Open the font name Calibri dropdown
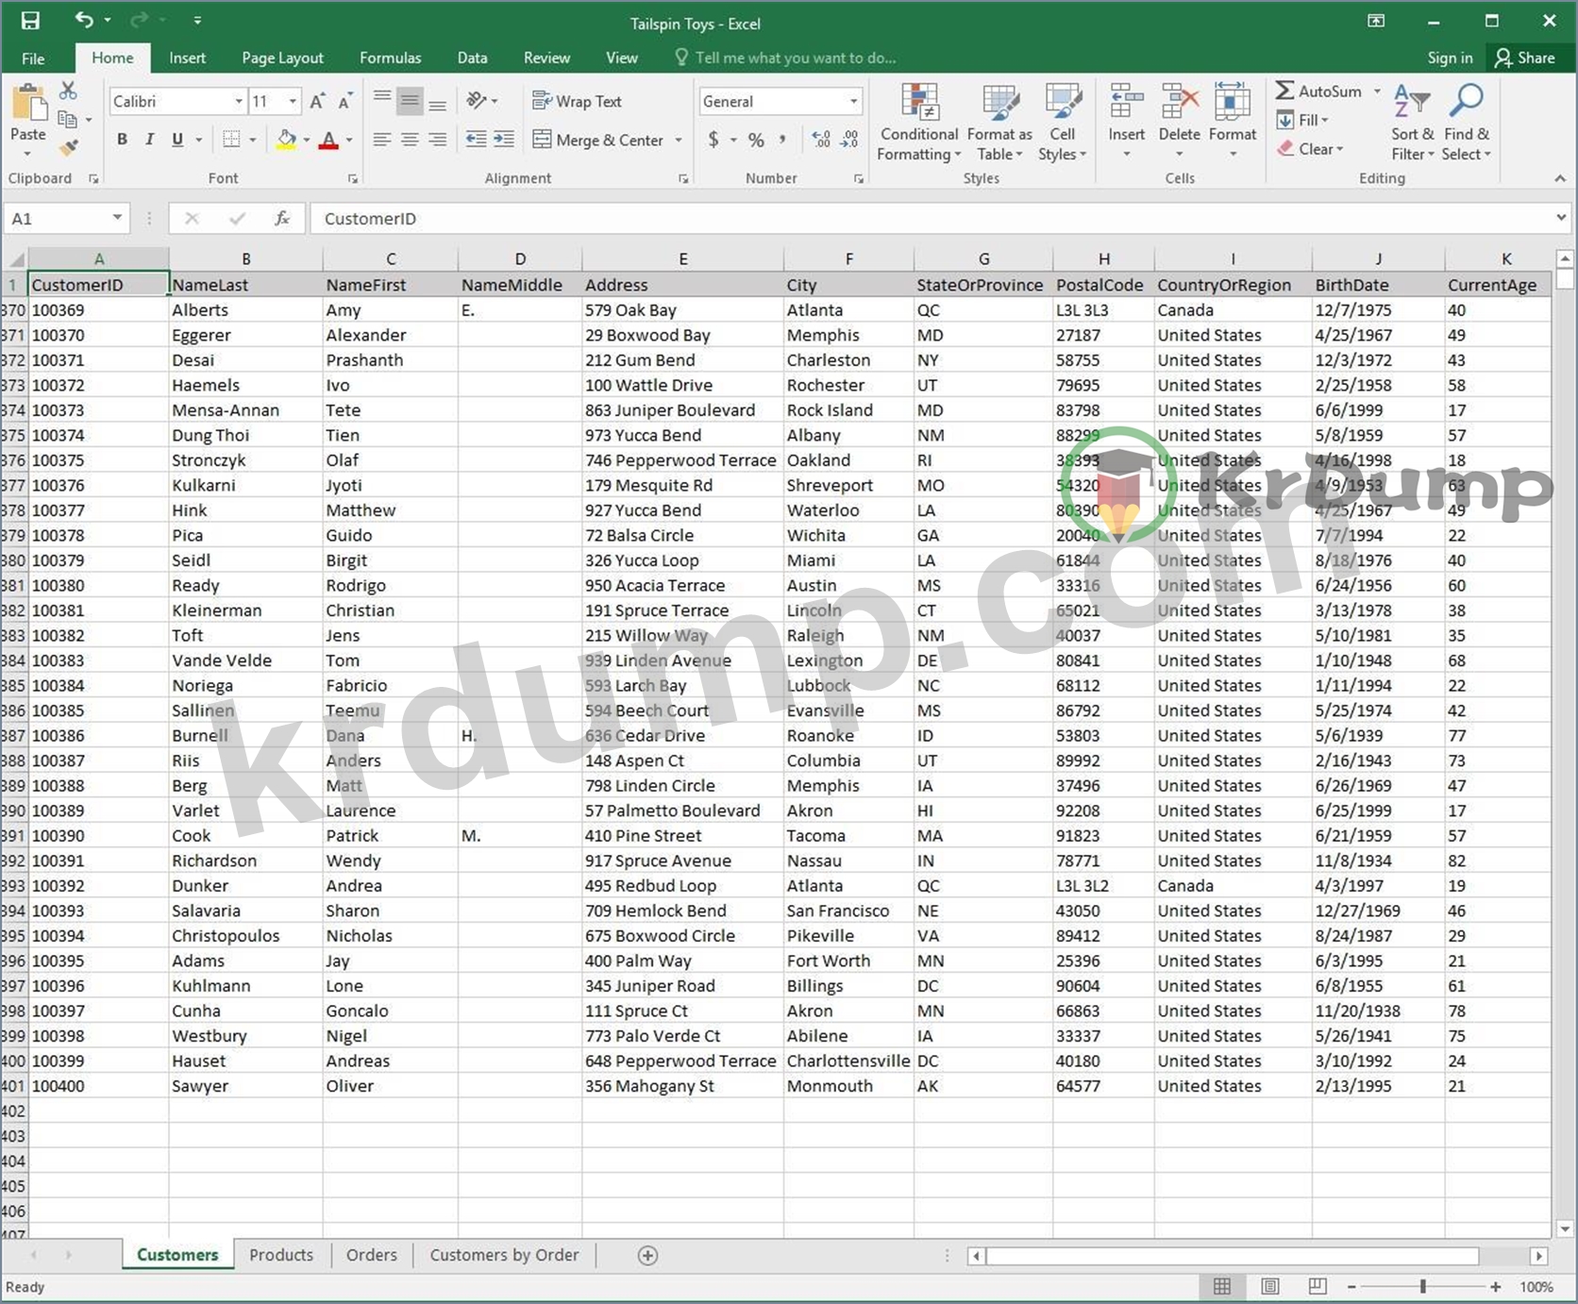This screenshot has width=1578, height=1304. click(x=239, y=101)
